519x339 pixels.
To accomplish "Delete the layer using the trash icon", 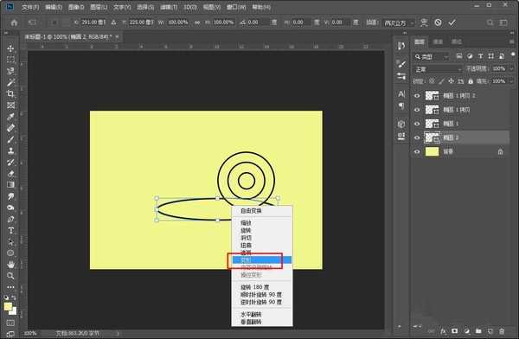I will (502, 330).
